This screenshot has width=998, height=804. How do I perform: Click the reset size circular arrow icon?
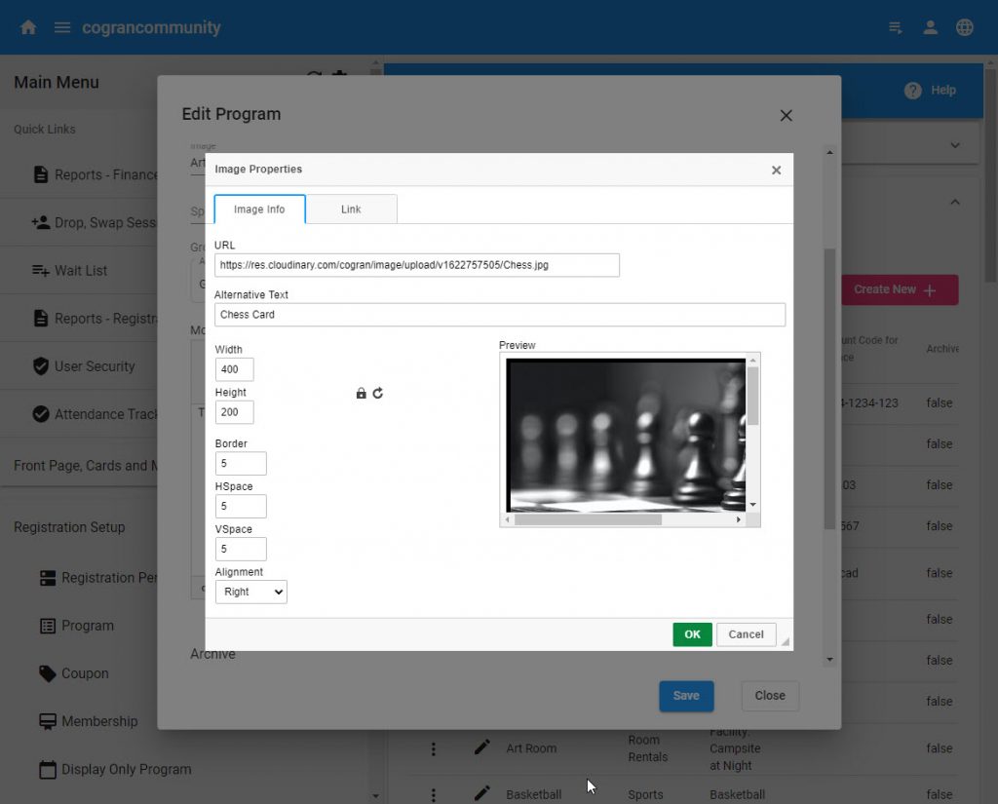(378, 393)
